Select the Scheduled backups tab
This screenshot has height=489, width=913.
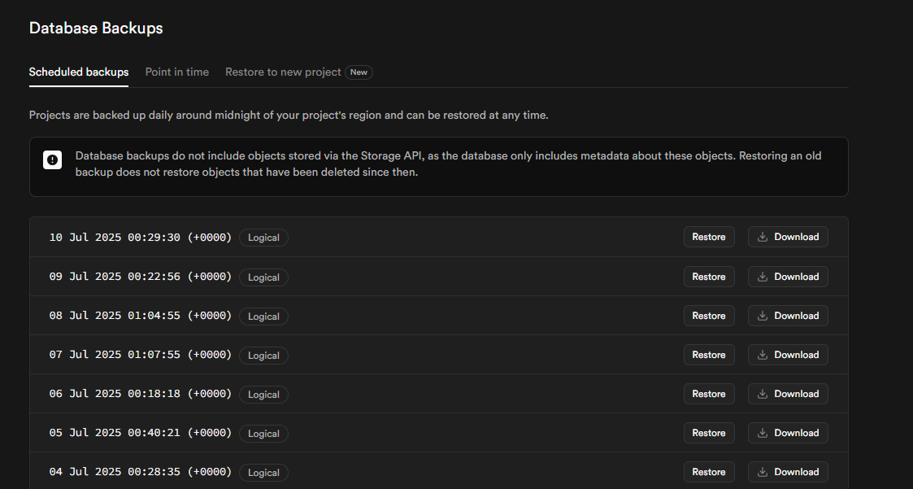click(79, 72)
